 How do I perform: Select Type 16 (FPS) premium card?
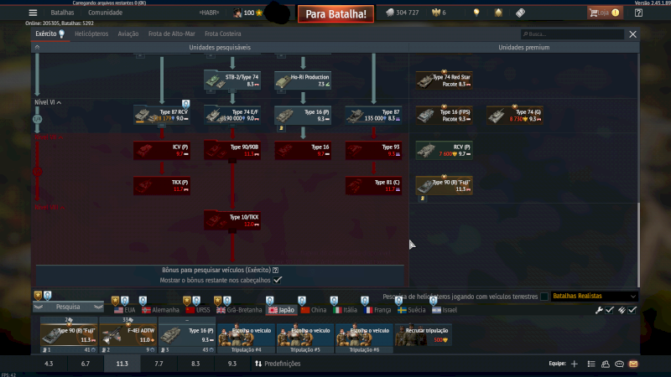click(x=445, y=116)
